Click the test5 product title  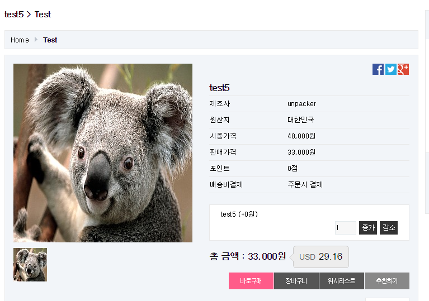(219, 88)
